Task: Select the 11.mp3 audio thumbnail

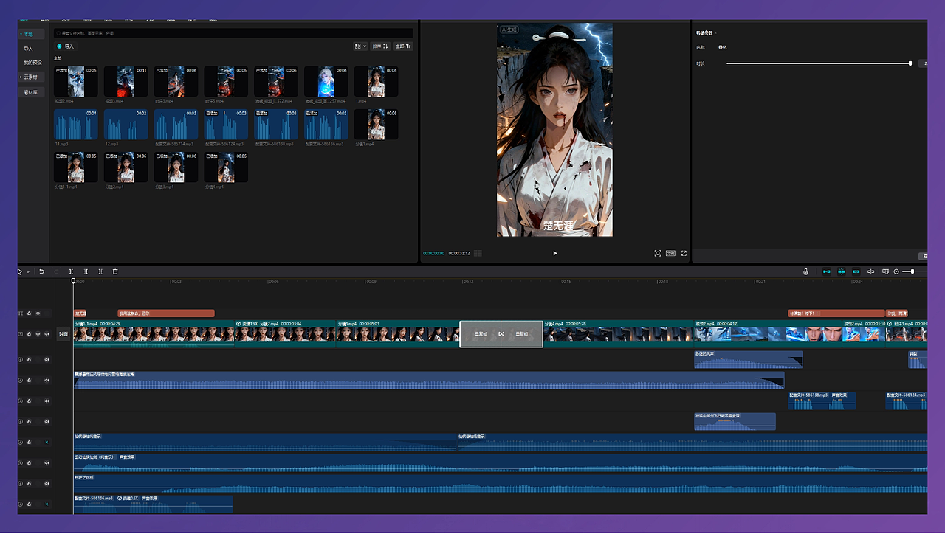Action: tap(76, 125)
